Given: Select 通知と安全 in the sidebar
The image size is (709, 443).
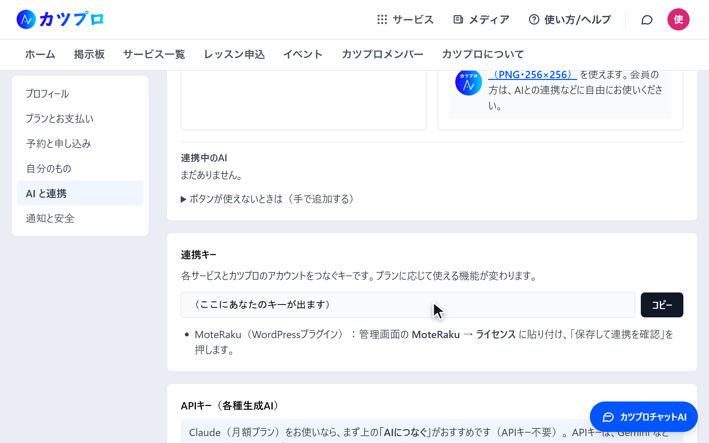Looking at the screenshot, I should 80,218.
